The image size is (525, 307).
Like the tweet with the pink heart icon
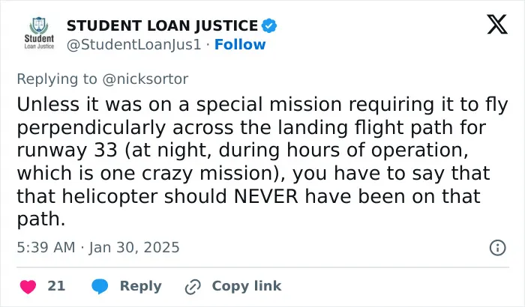28,287
